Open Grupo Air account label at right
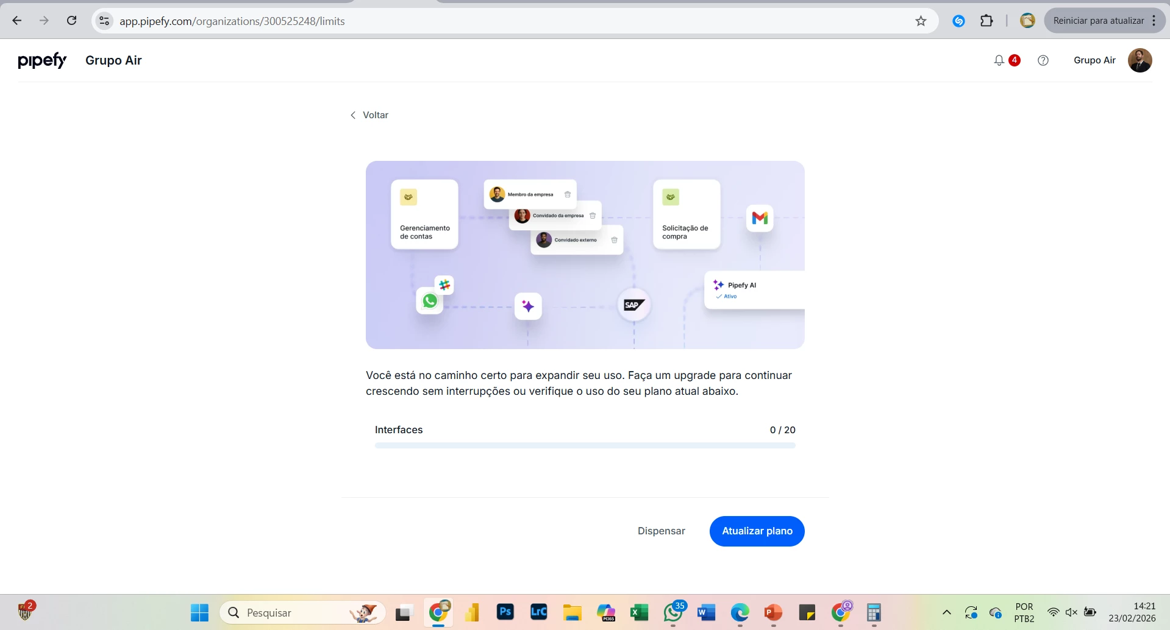The height and width of the screenshot is (630, 1170). pyautogui.click(x=1094, y=60)
